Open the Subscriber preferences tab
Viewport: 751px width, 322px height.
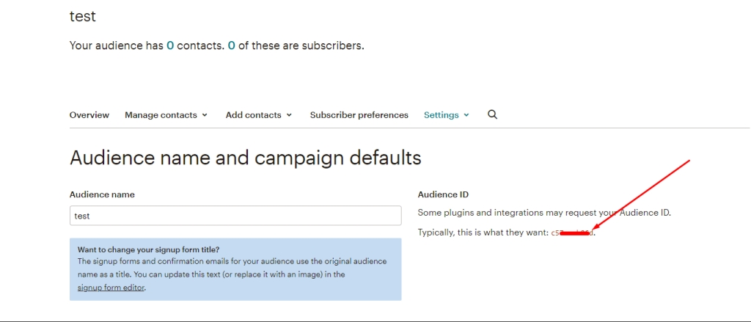tap(359, 115)
